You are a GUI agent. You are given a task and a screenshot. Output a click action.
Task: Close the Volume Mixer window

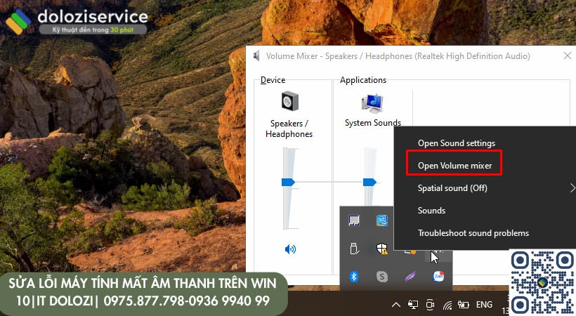tap(568, 56)
